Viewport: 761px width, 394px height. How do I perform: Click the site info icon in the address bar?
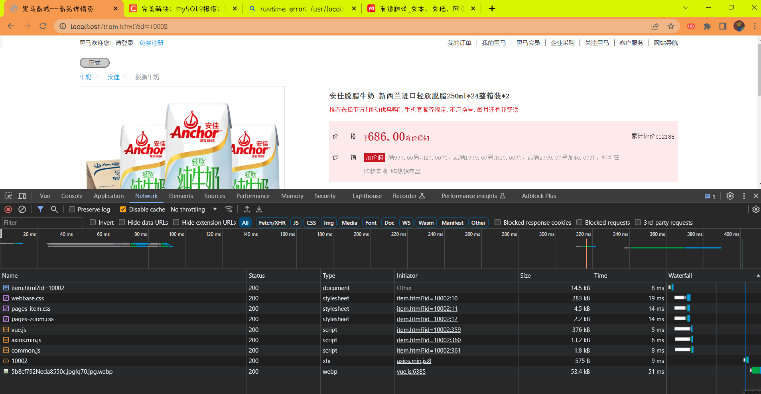63,26
